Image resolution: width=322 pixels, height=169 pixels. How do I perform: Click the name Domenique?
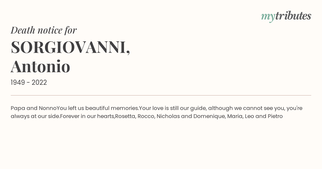[x=209, y=116]
